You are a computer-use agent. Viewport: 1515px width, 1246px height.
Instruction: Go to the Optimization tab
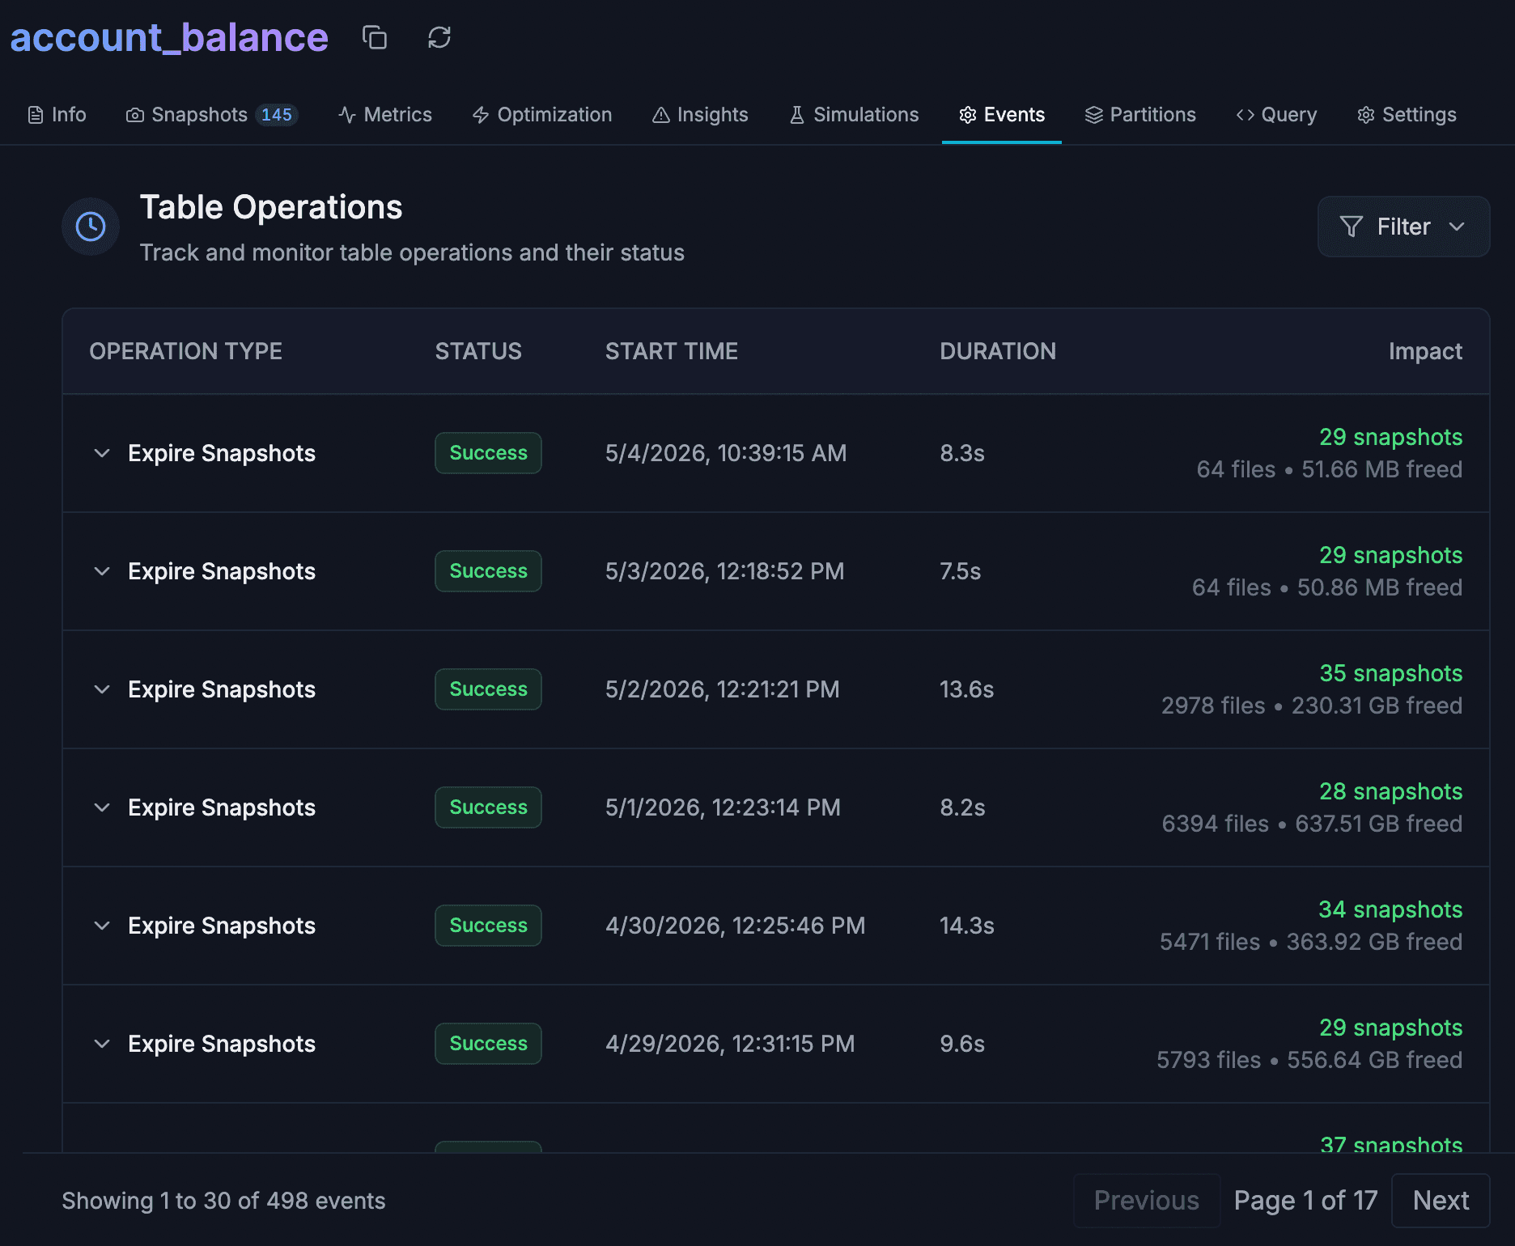coord(542,115)
